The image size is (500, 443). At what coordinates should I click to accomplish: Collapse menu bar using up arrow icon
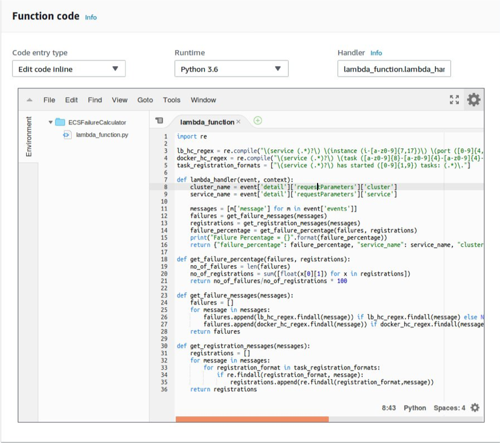[x=29, y=100]
